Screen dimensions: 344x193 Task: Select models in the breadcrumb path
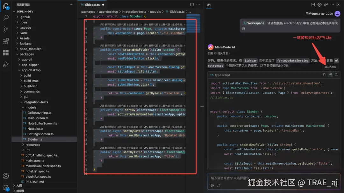155,11
